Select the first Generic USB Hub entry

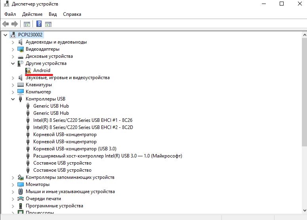tap(51, 106)
